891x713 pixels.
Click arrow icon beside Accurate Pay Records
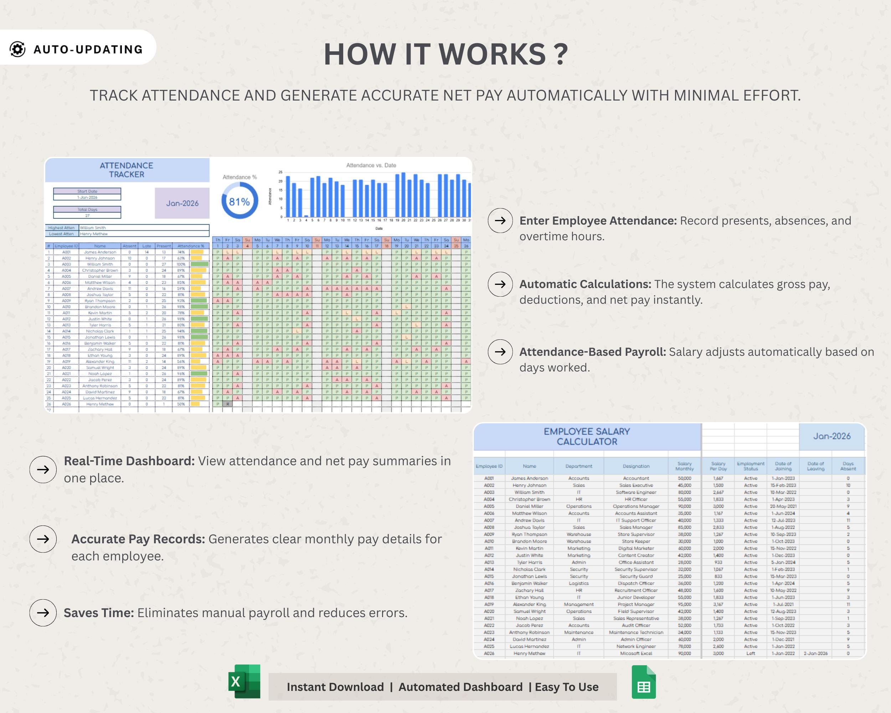43,539
